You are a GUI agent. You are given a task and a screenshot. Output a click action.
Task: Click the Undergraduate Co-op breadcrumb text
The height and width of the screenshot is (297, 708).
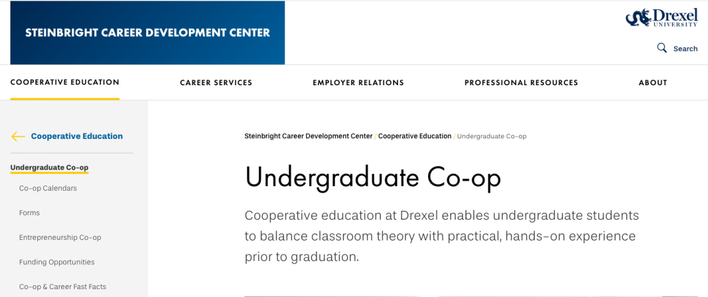[x=492, y=136]
